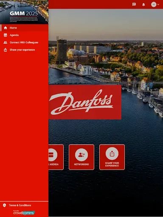Click the GMM 2025 header image
The image size is (163, 217).
pos(24,12)
